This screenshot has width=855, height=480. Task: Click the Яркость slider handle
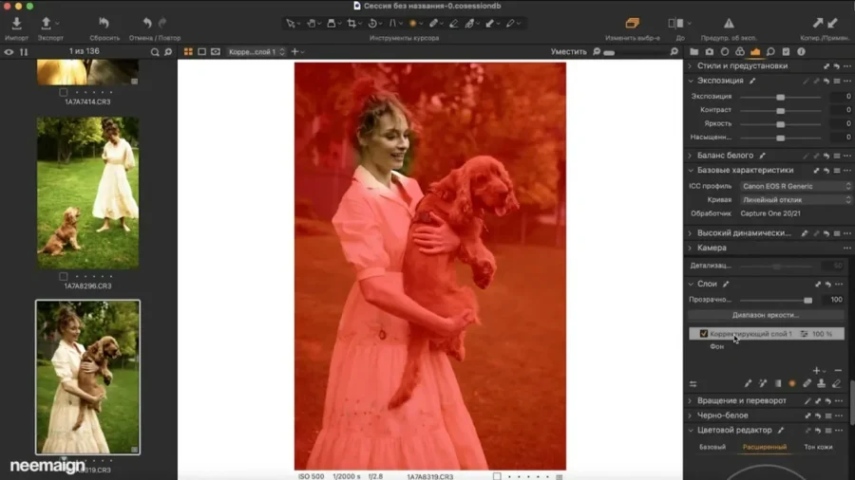[780, 124]
